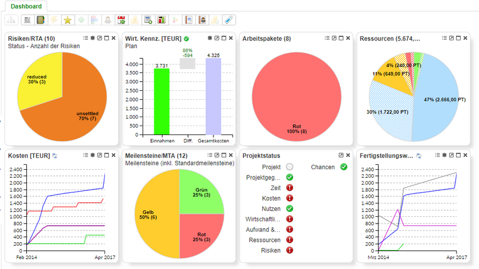Click the gold star favorites toolbar icon
479x269 pixels.
pyautogui.click(x=67, y=20)
